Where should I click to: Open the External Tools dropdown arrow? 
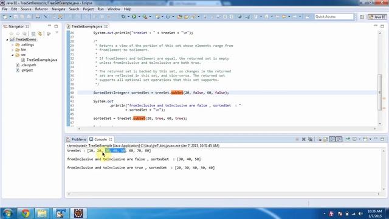tap(150, 16)
